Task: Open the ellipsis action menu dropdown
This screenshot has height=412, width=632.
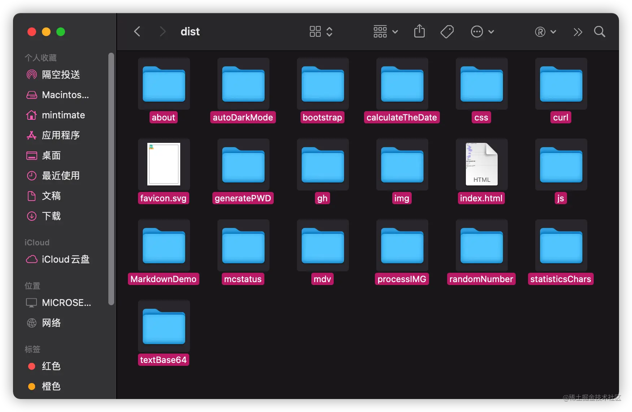Action: pos(482,31)
